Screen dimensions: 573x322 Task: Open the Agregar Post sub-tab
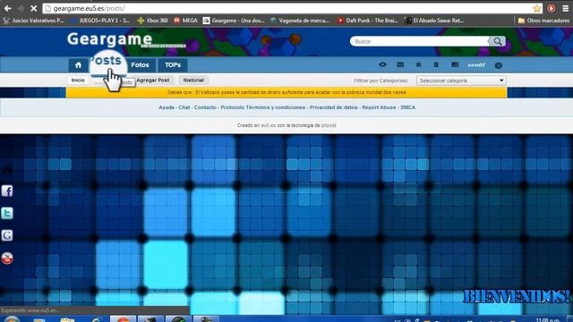(153, 80)
